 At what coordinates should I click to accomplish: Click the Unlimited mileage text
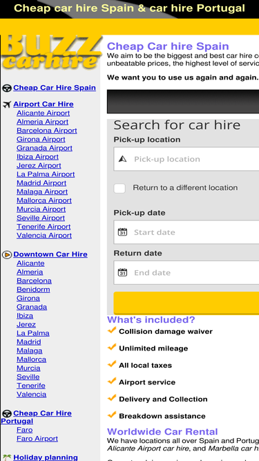click(x=153, y=348)
